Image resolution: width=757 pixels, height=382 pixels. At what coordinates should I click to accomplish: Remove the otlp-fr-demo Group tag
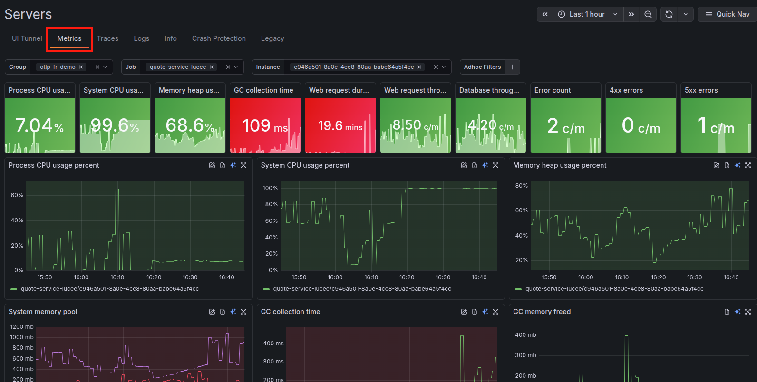pos(81,67)
